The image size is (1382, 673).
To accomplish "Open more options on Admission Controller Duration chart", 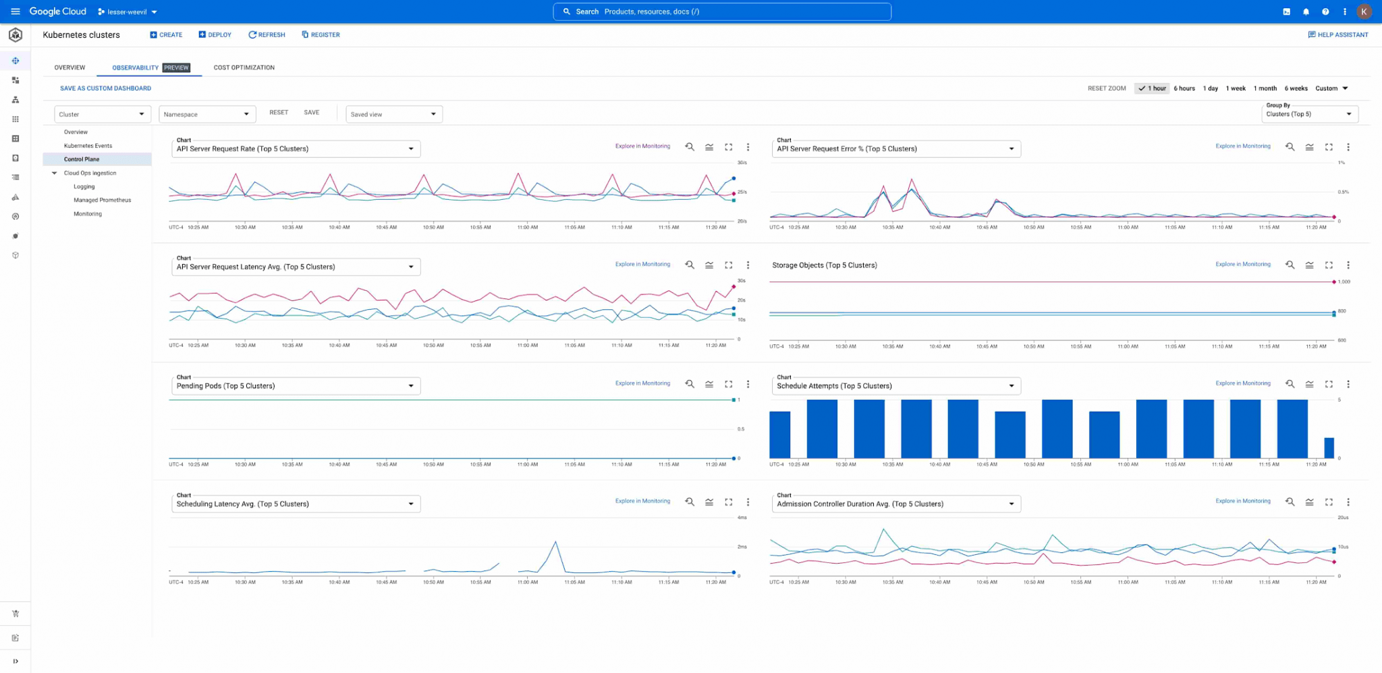I will coord(1348,502).
